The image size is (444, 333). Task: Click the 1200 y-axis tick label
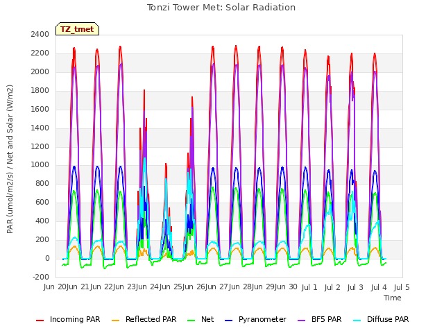[x=40, y=146]
